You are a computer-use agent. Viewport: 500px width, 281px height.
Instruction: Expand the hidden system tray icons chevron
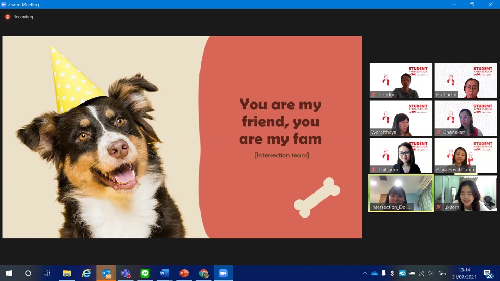(365, 273)
